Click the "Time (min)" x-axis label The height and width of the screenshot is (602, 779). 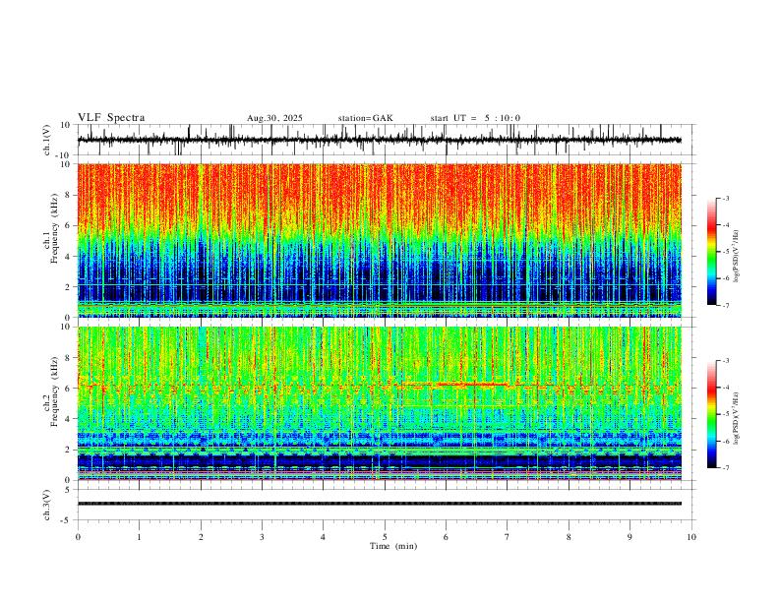click(x=393, y=546)
